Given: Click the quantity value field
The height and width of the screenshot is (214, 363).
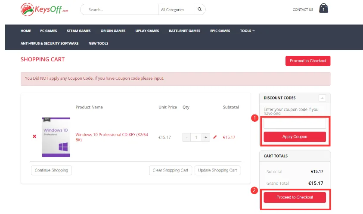Looking at the screenshot, I should coord(196,137).
